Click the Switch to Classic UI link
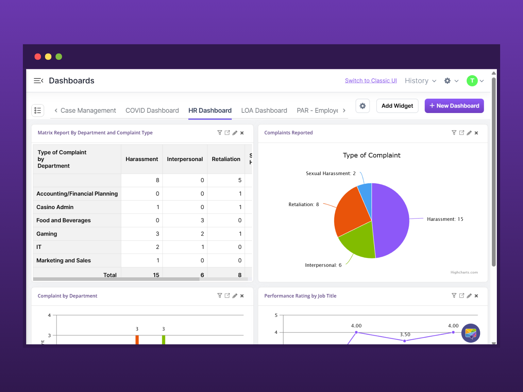Image resolution: width=523 pixels, height=392 pixels. (371, 81)
